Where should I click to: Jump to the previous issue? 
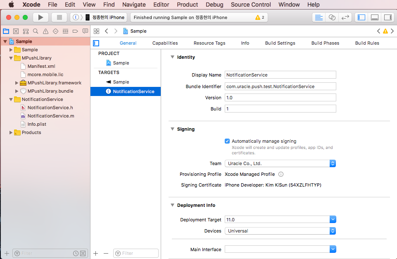tap(378, 31)
